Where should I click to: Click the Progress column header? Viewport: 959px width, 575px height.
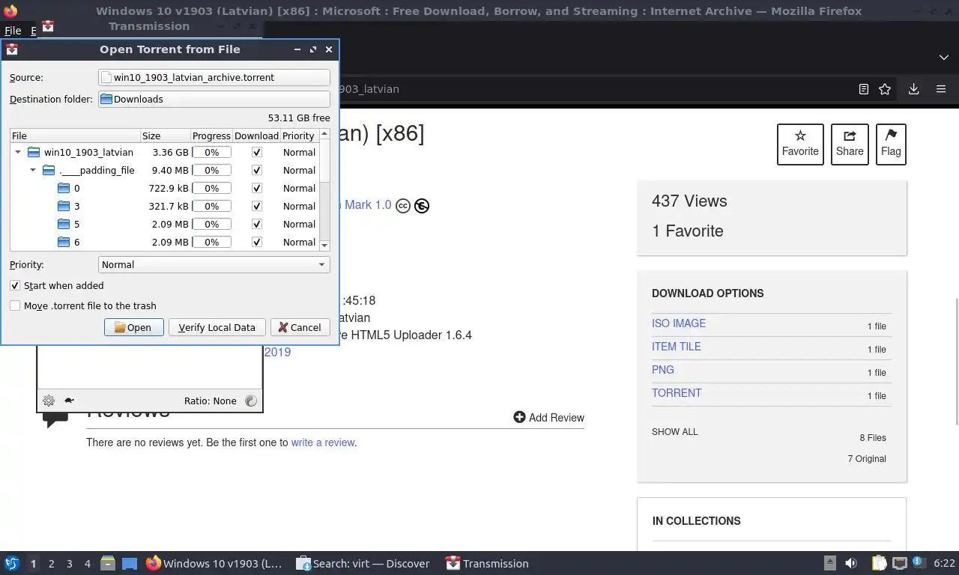point(211,136)
